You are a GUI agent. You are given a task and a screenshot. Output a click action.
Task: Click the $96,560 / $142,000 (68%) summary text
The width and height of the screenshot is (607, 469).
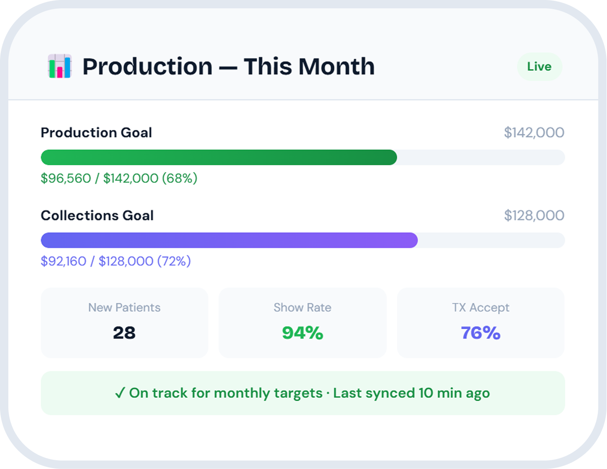[119, 178]
